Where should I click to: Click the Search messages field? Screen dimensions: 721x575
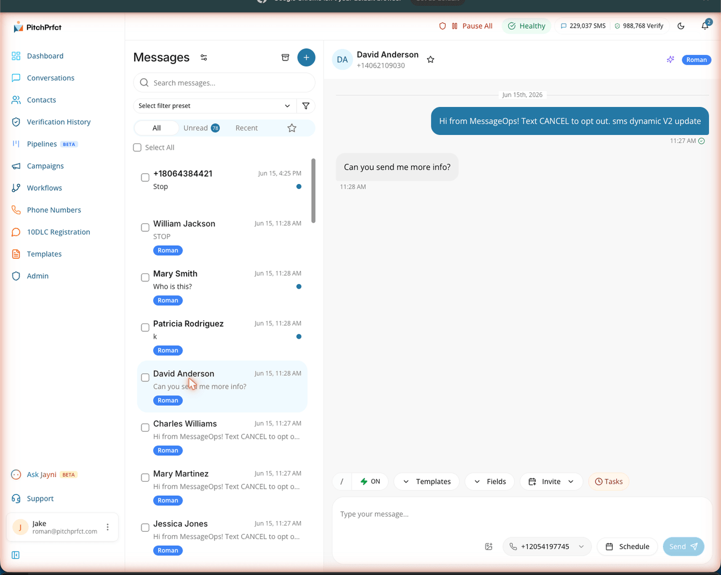tap(224, 83)
